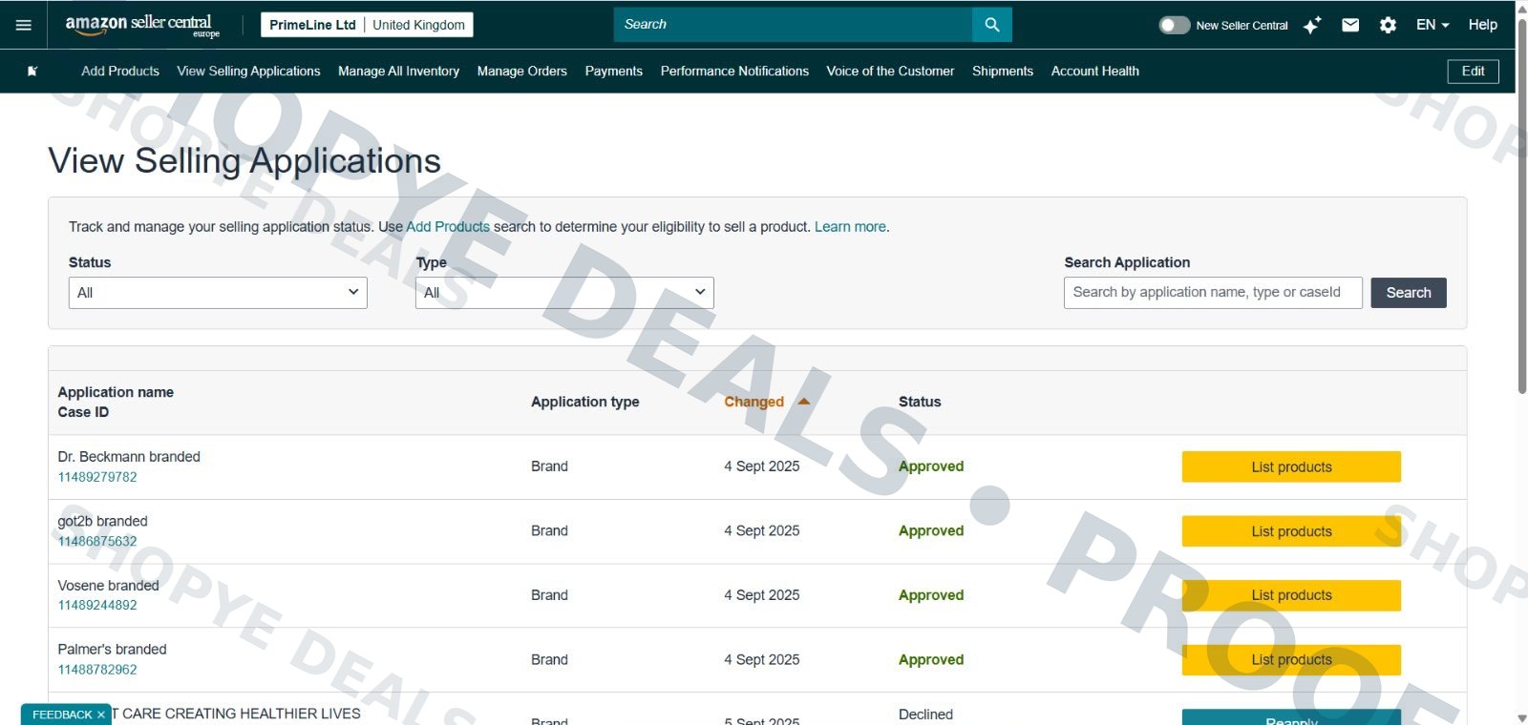Click the search magnifier icon
The height and width of the screenshot is (725, 1528).
point(992,25)
